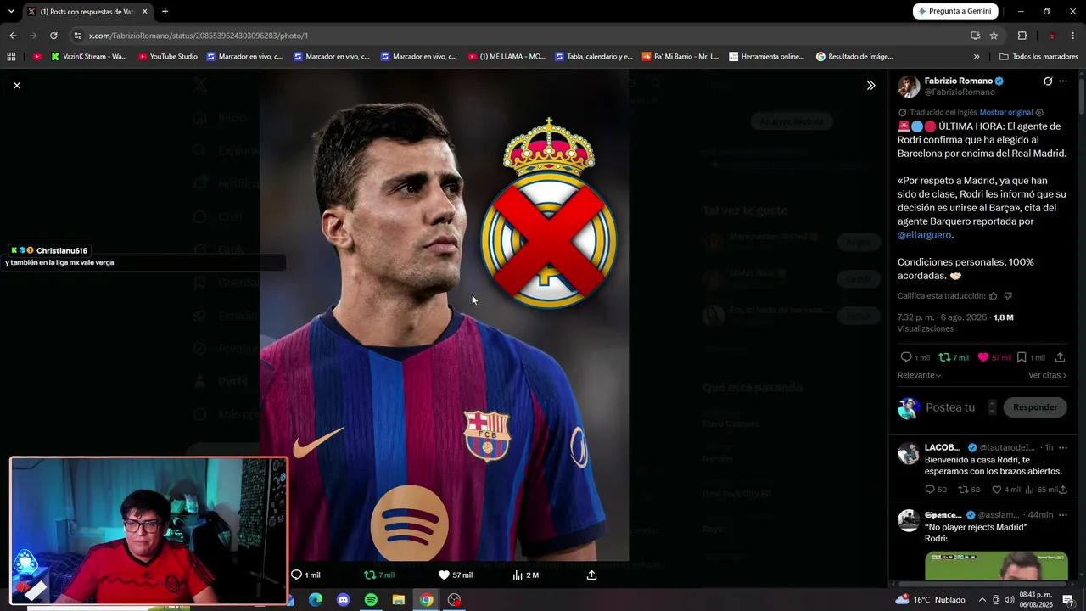This screenshot has height=611, width=1086.
Task: Show more bookmarks with the chevron
Action: click(x=977, y=57)
